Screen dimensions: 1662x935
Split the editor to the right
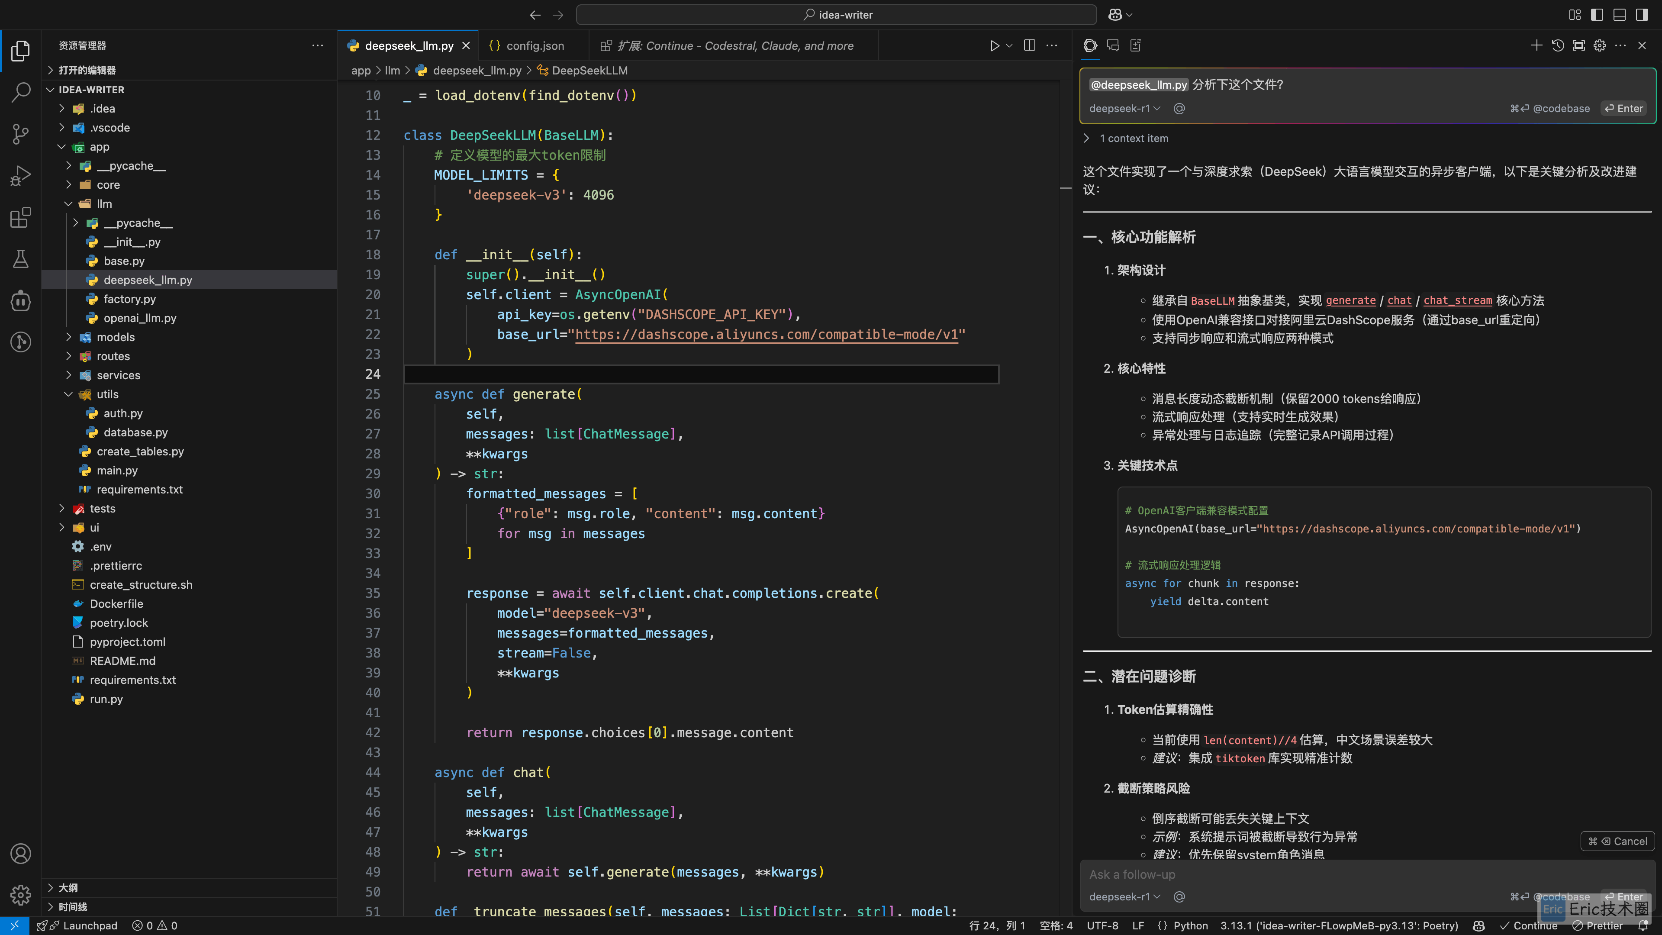point(1030,46)
